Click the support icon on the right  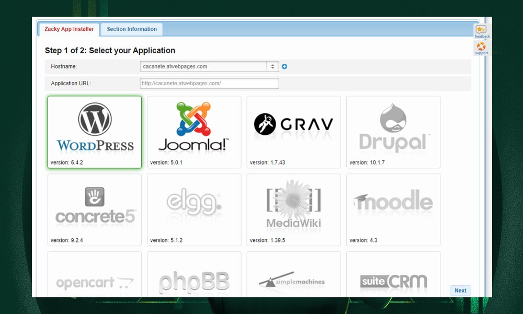(x=481, y=48)
